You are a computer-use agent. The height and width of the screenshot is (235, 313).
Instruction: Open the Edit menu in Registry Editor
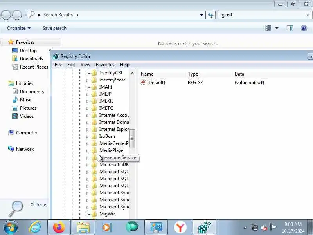point(71,65)
